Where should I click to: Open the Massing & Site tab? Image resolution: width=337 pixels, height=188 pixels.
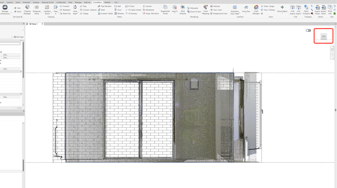[48, 2]
